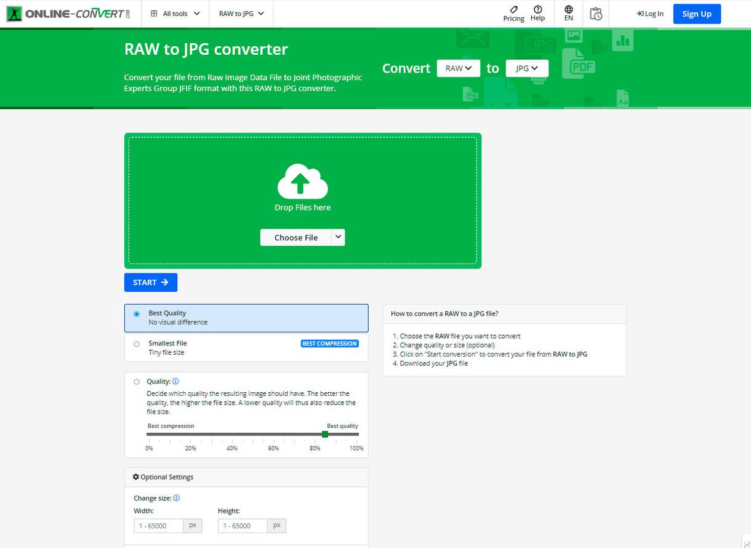Expand the Choose File options chevron

pos(338,237)
